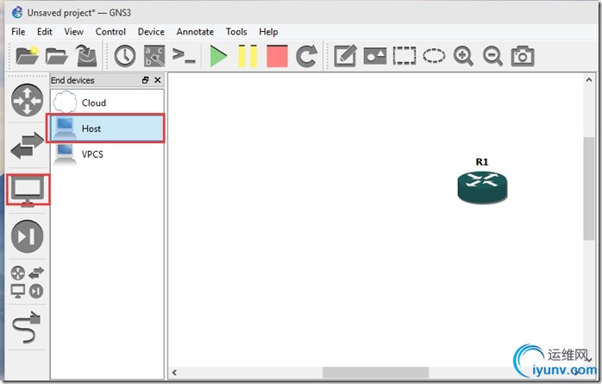Reload all devices icon
This screenshot has width=602, height=384.
pos(306,56)
